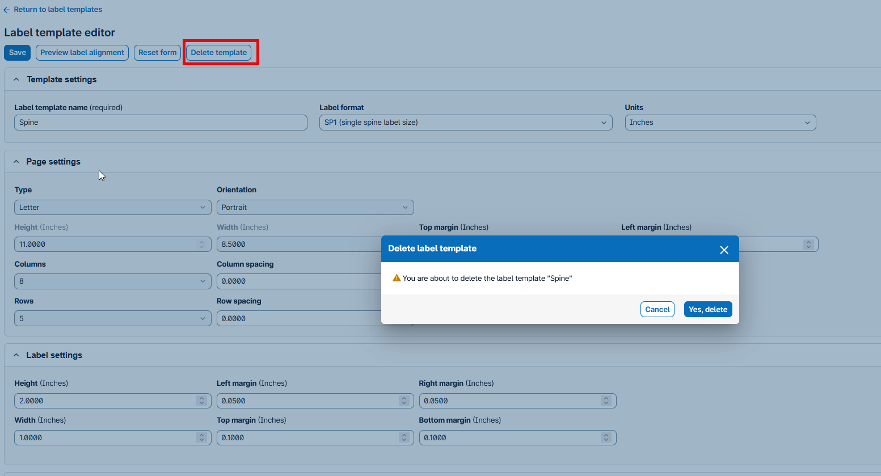The height and width of the screenshot is (476, 881).
Task: Open the Units dropdown
Action: tap(720, 123)
